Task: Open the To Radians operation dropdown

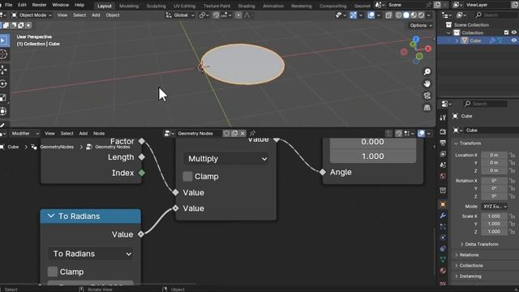Action: click(91, 254)
